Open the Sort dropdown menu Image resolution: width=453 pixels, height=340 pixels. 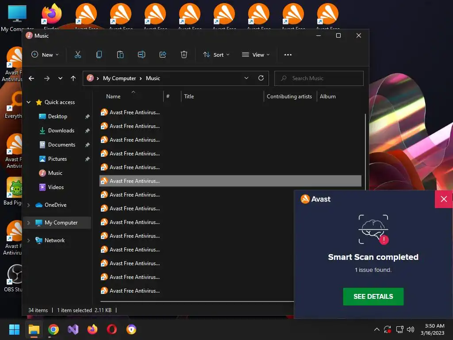pyautogui.click(x=216, y=54)
